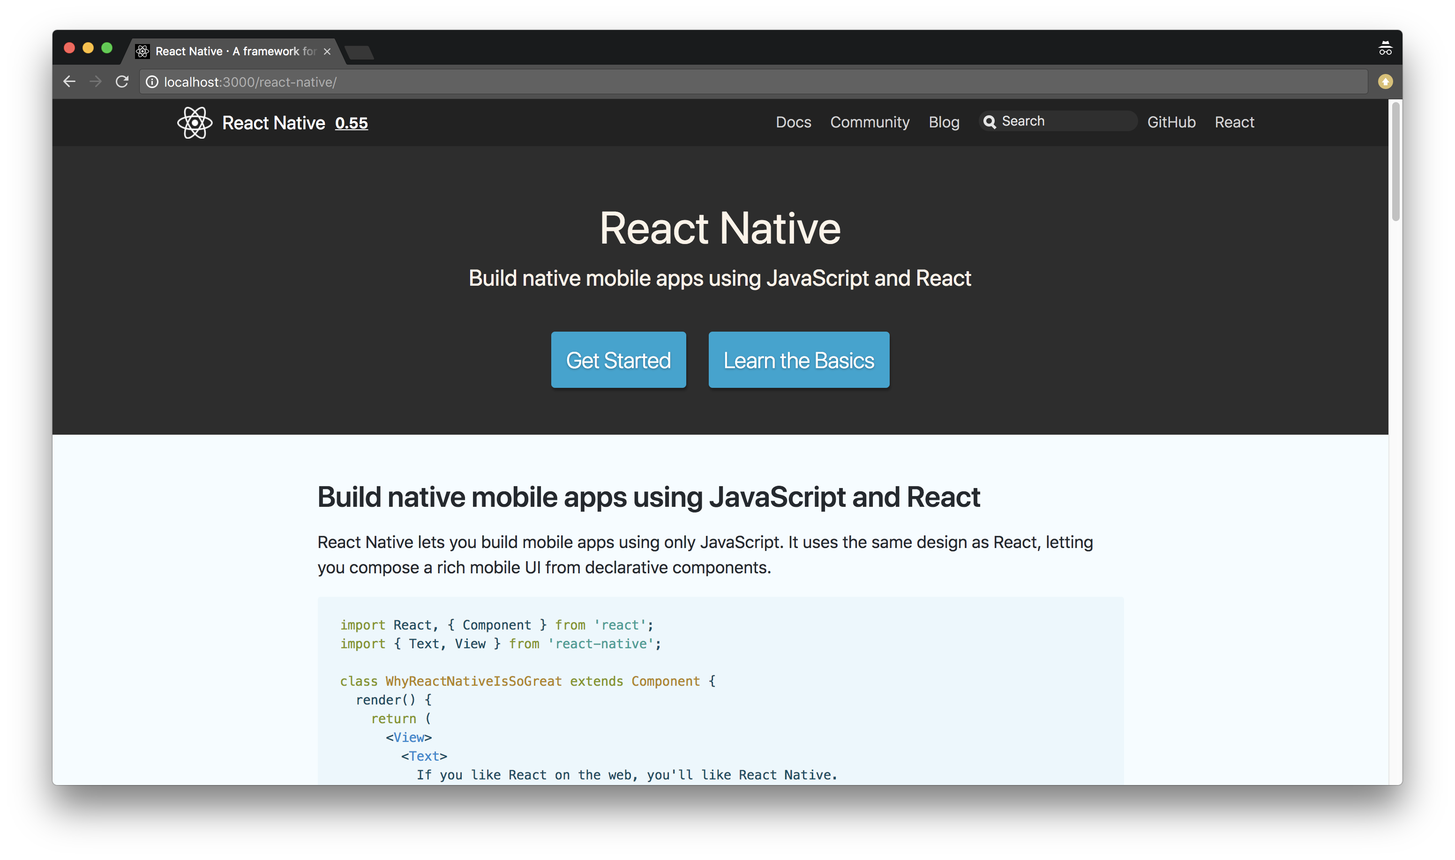Click the search magnifier icon

point(990,122)
